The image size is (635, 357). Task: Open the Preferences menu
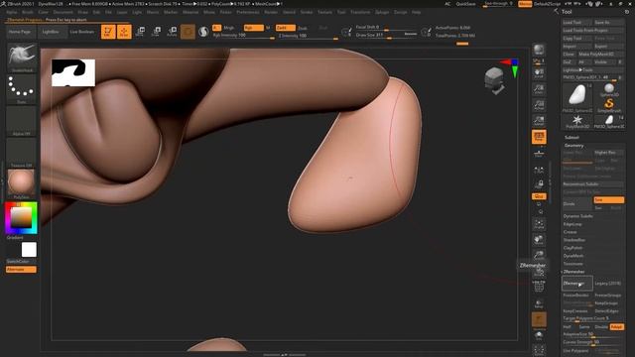click(248, 12)
